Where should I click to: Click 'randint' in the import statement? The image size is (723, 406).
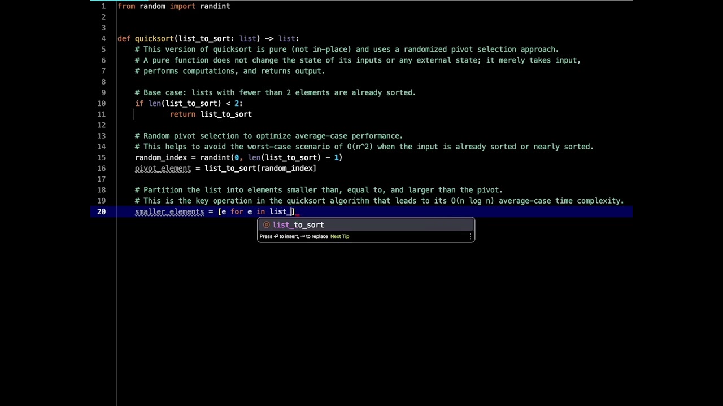coord(215,6)
